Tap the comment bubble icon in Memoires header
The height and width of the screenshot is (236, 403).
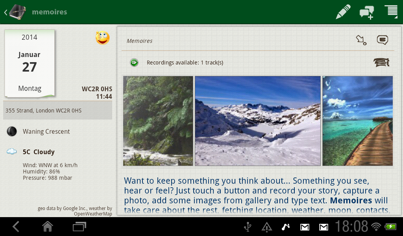(x=382, y=40)
